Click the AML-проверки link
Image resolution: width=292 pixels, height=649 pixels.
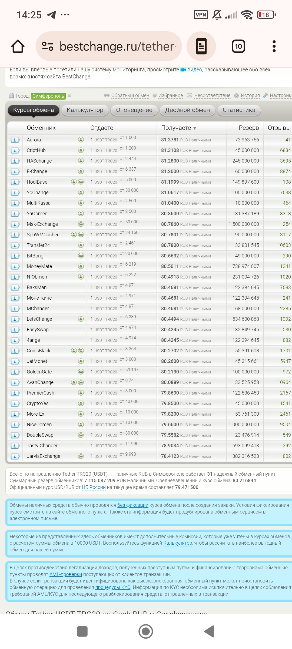click(x=65, y=574)
